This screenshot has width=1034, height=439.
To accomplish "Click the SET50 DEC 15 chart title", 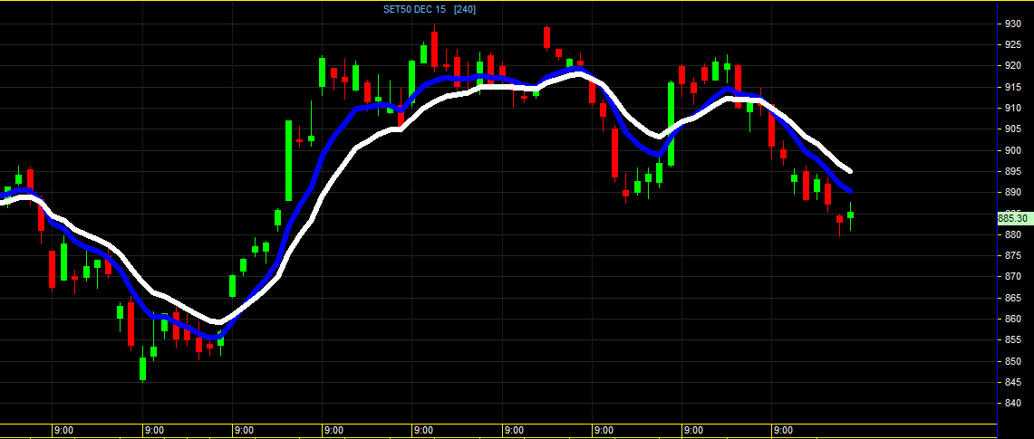I will (416, 9).
